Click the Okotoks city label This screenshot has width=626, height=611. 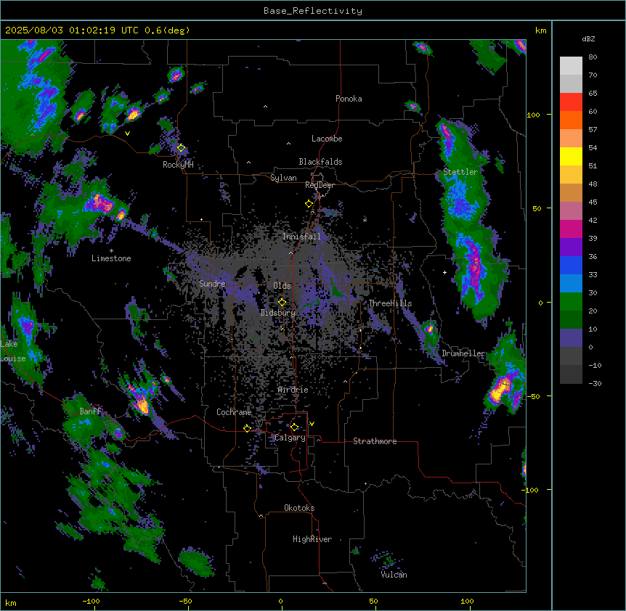[x=299, y=508]
